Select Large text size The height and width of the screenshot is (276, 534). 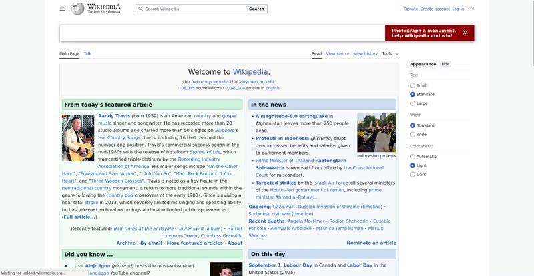coord(413,103)
